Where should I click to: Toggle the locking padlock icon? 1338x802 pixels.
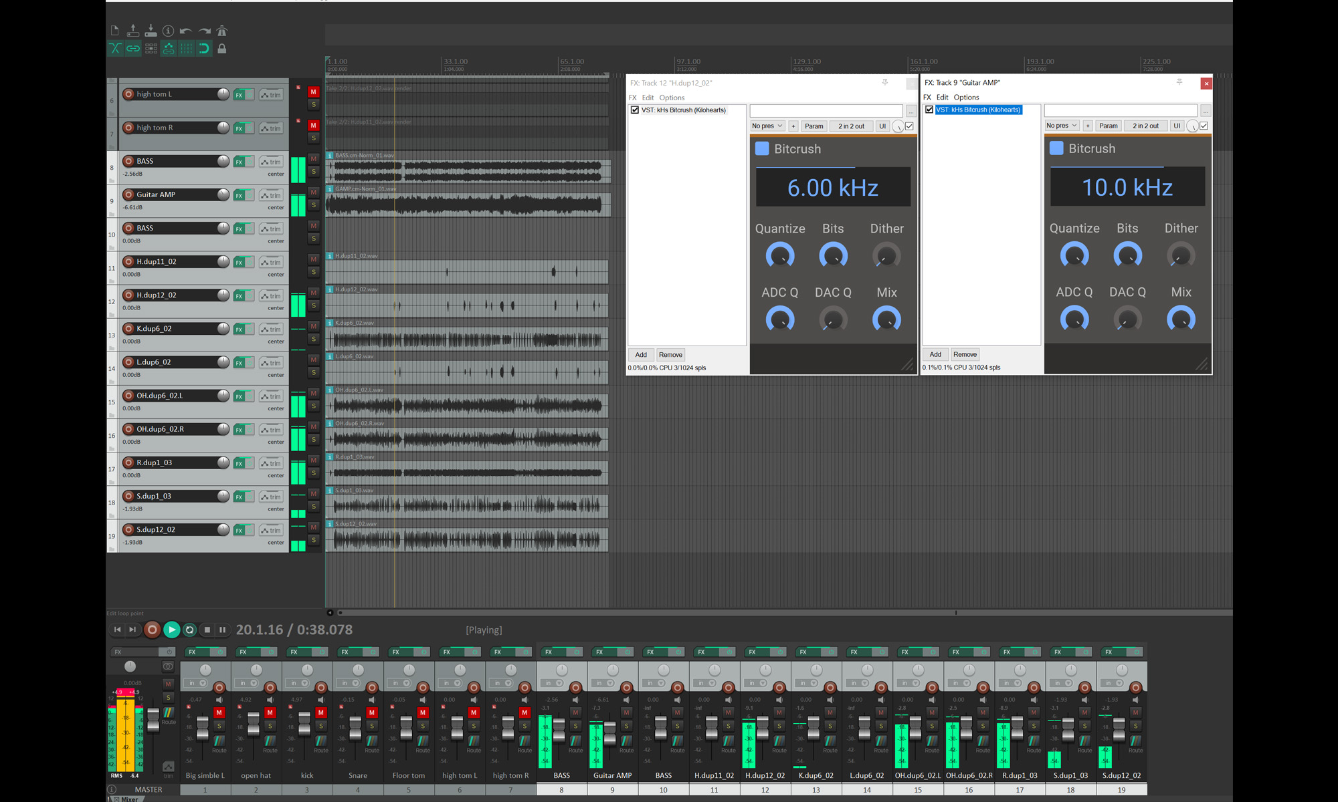click(x=222, y=48)
